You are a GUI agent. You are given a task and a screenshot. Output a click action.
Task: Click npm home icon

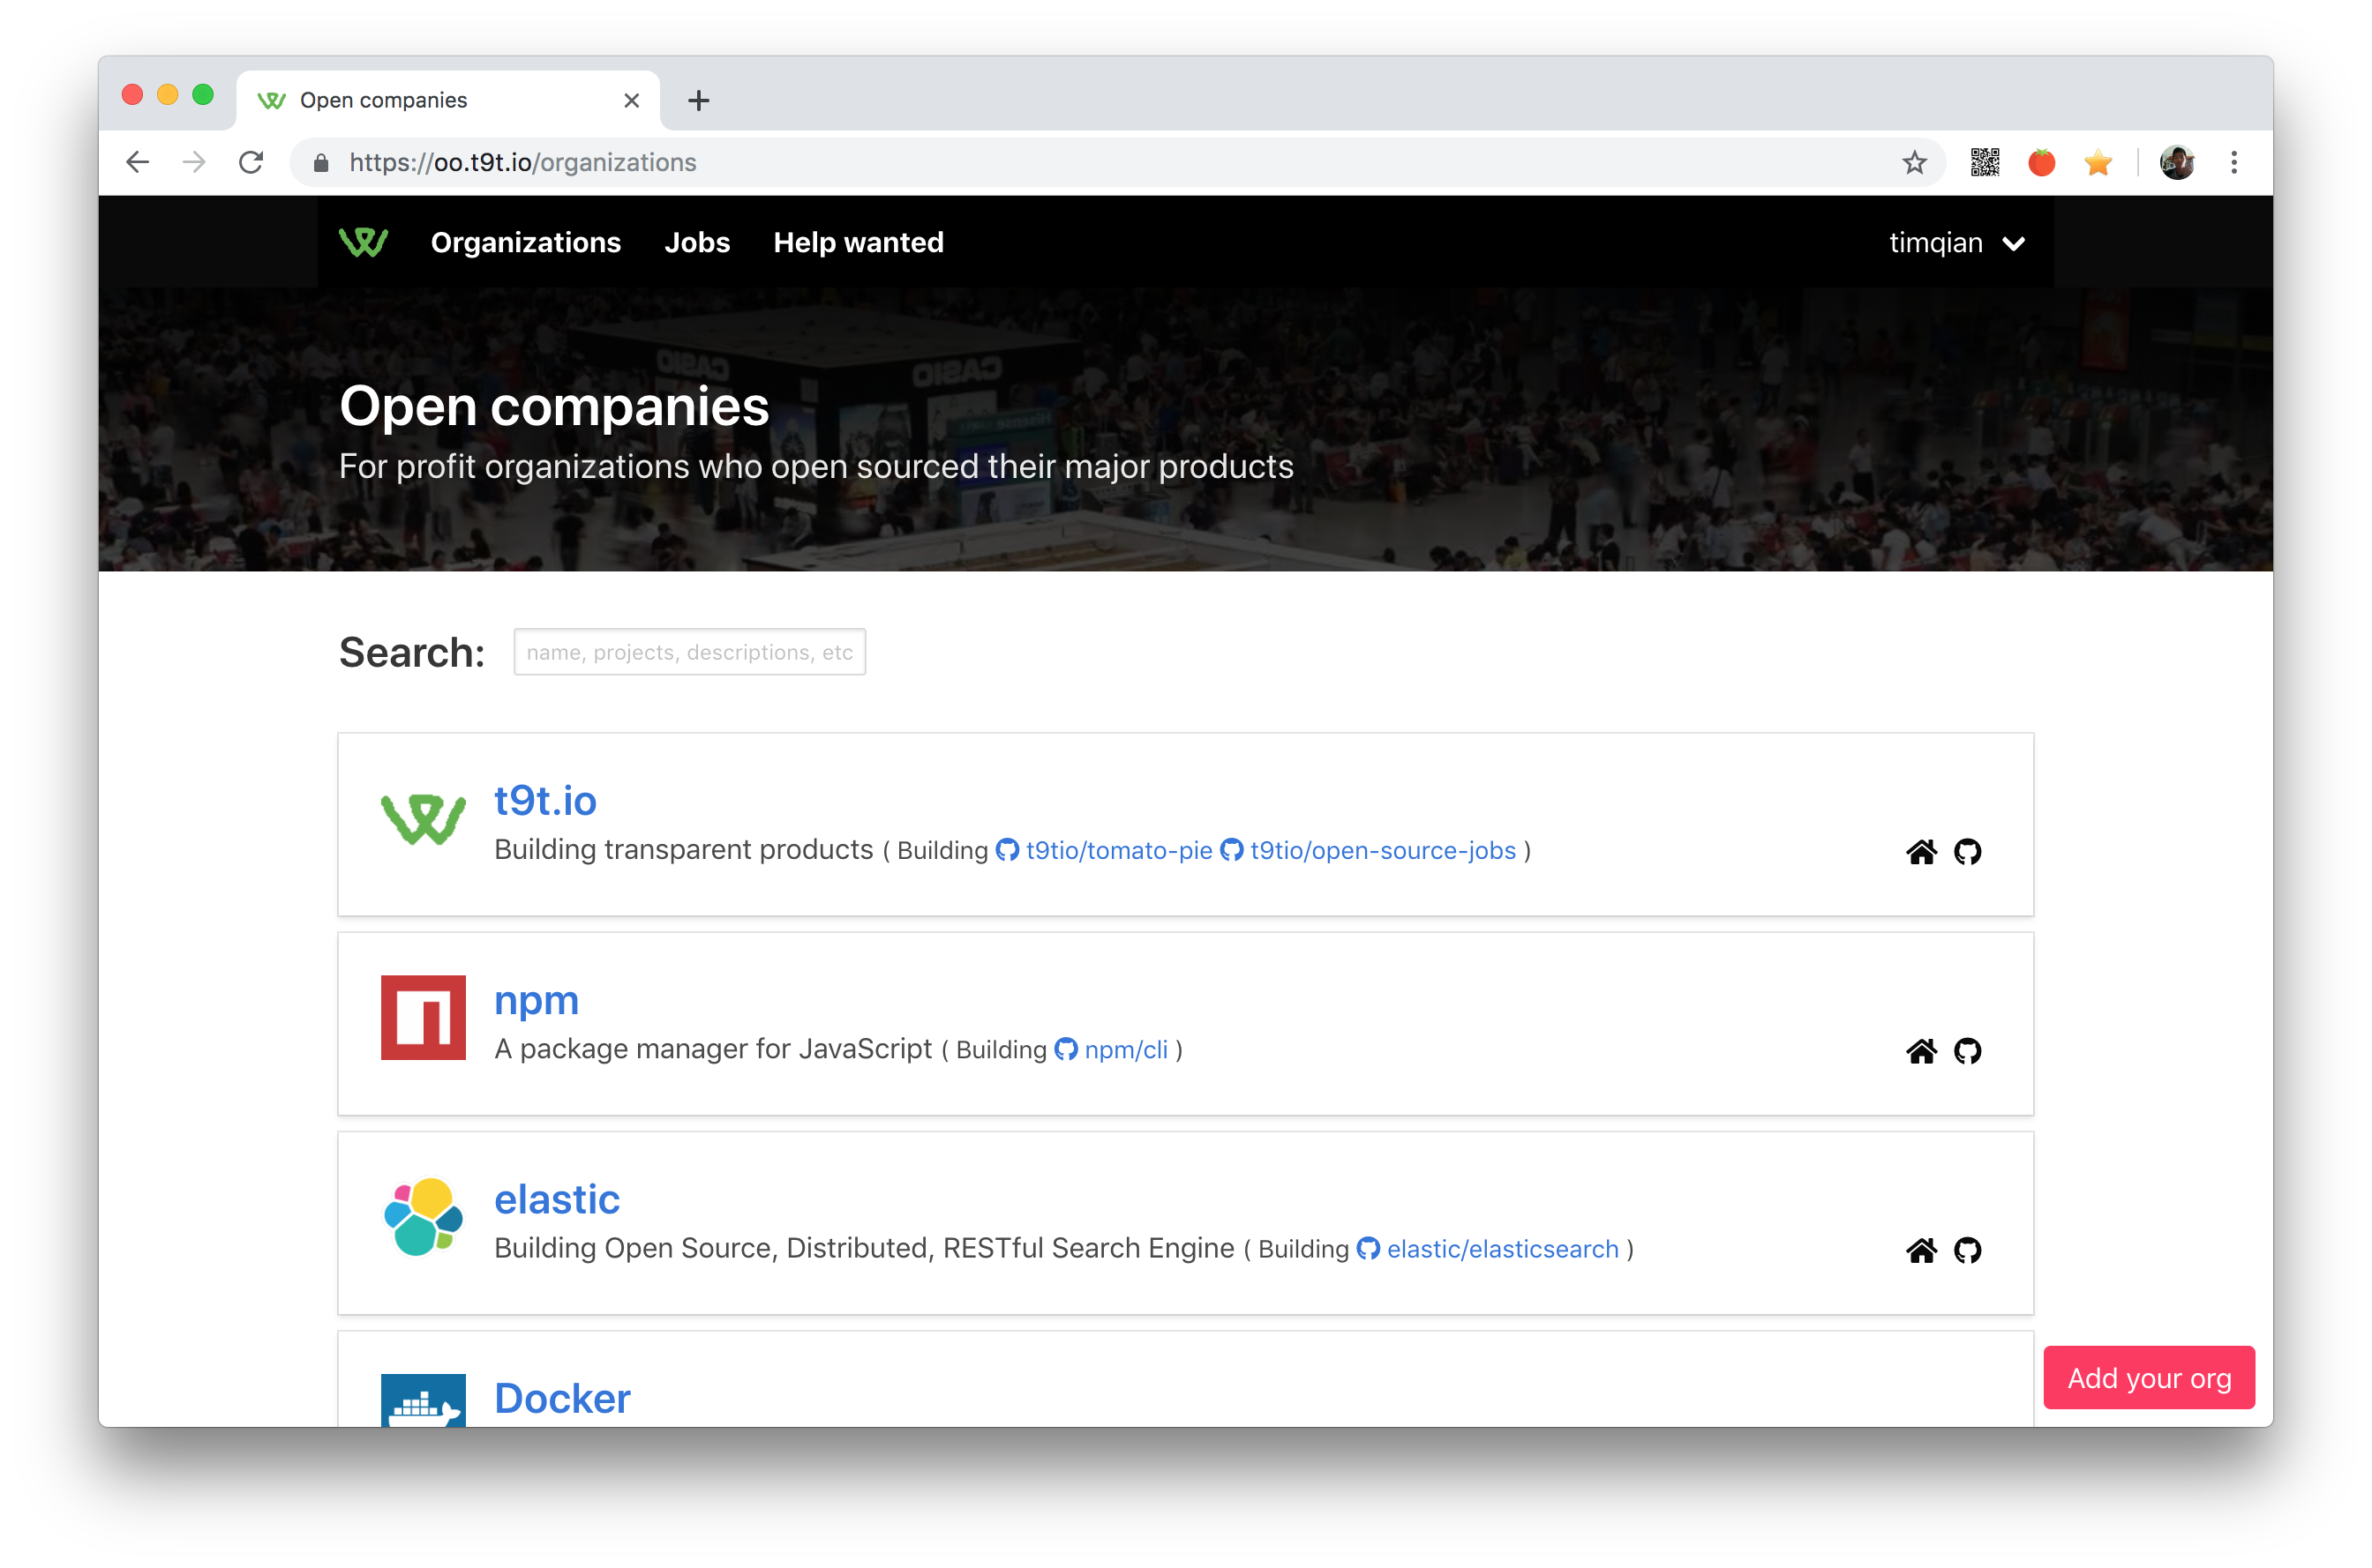click(1921, 1051)
